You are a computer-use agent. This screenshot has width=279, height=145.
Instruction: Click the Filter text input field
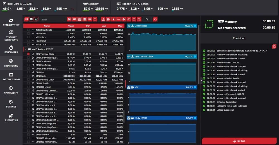[x=52, y=20]
